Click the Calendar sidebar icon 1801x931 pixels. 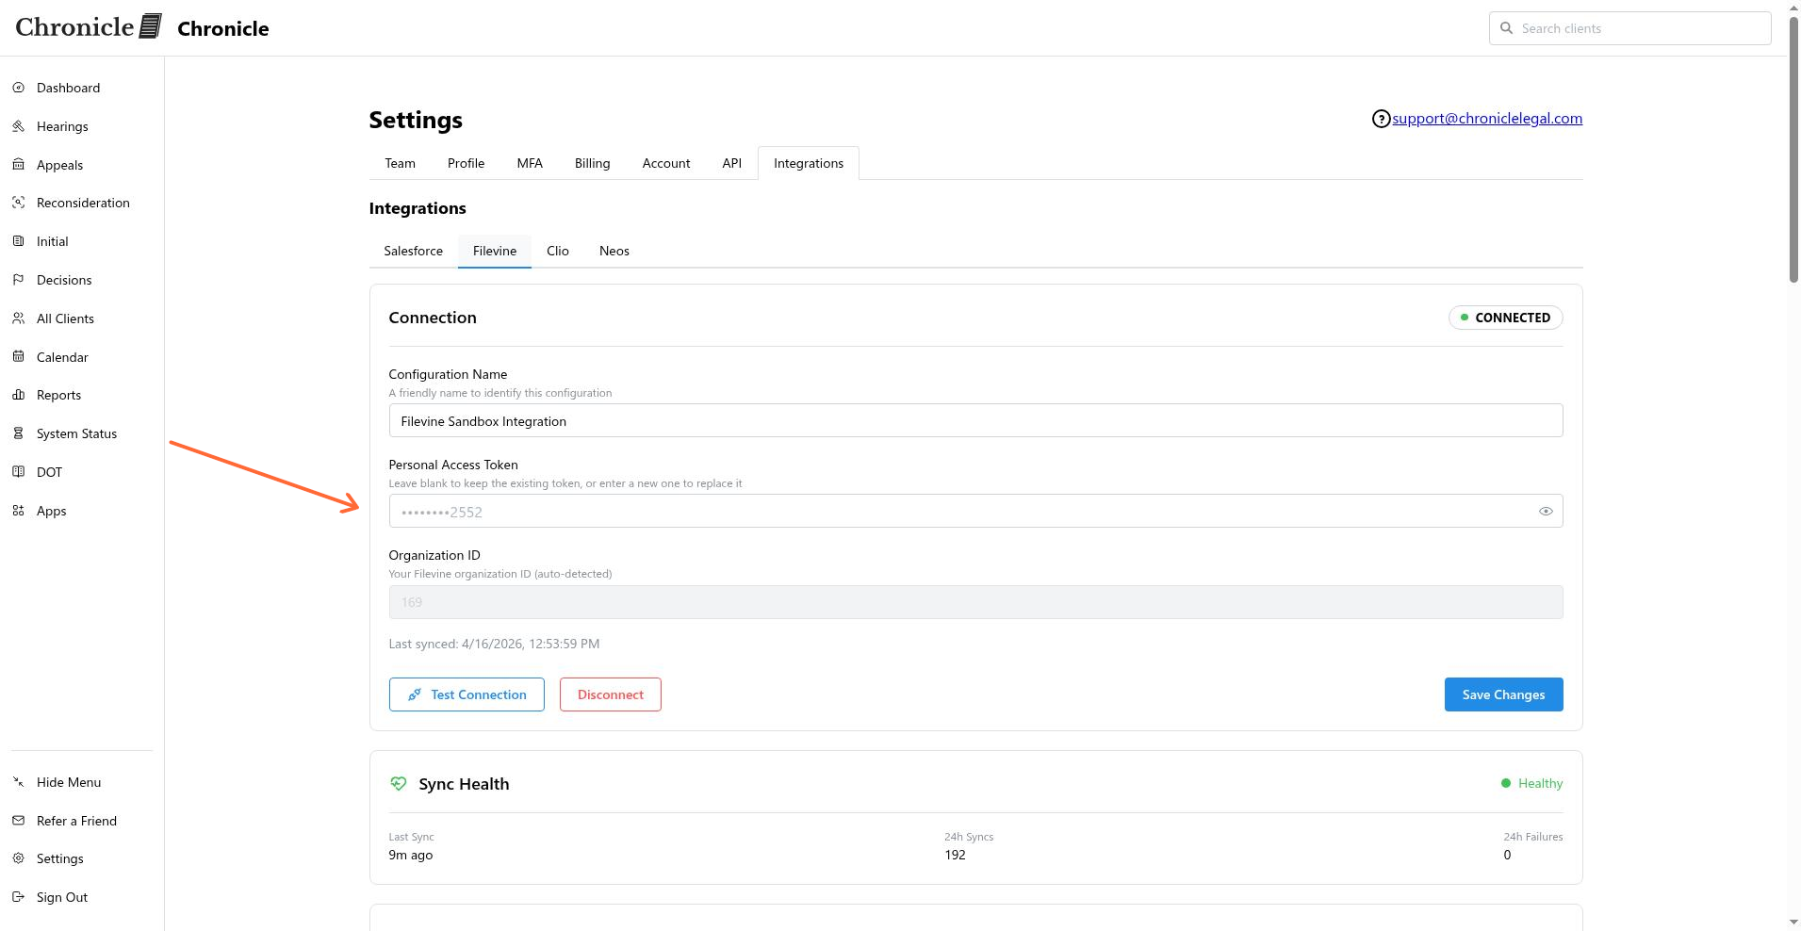18,357
